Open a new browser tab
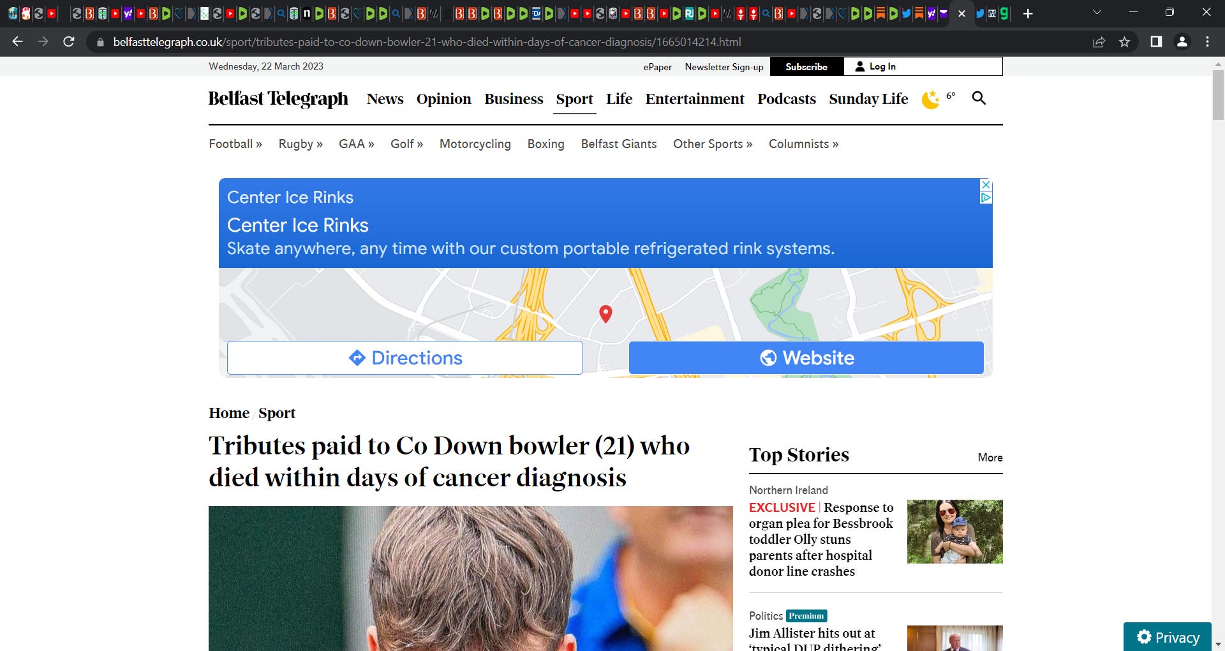The image size is (1225, 651). [1028, 13]
